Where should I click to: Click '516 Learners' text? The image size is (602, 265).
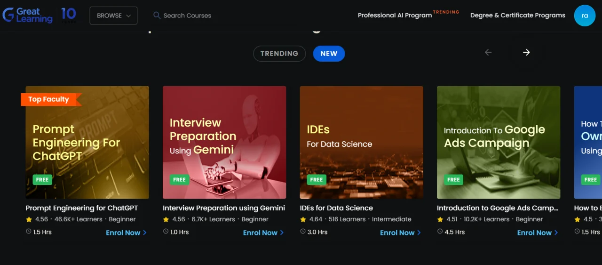click(x=347, y=219)
